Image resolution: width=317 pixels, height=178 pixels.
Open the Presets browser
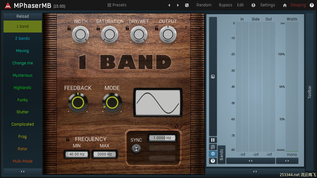tap(117, 5)
